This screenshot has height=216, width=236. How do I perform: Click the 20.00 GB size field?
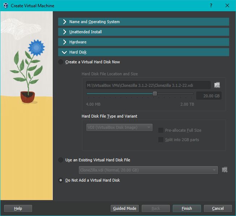coord(209,96)
